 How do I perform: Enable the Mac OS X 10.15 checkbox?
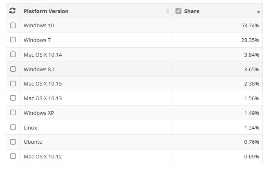13,83
